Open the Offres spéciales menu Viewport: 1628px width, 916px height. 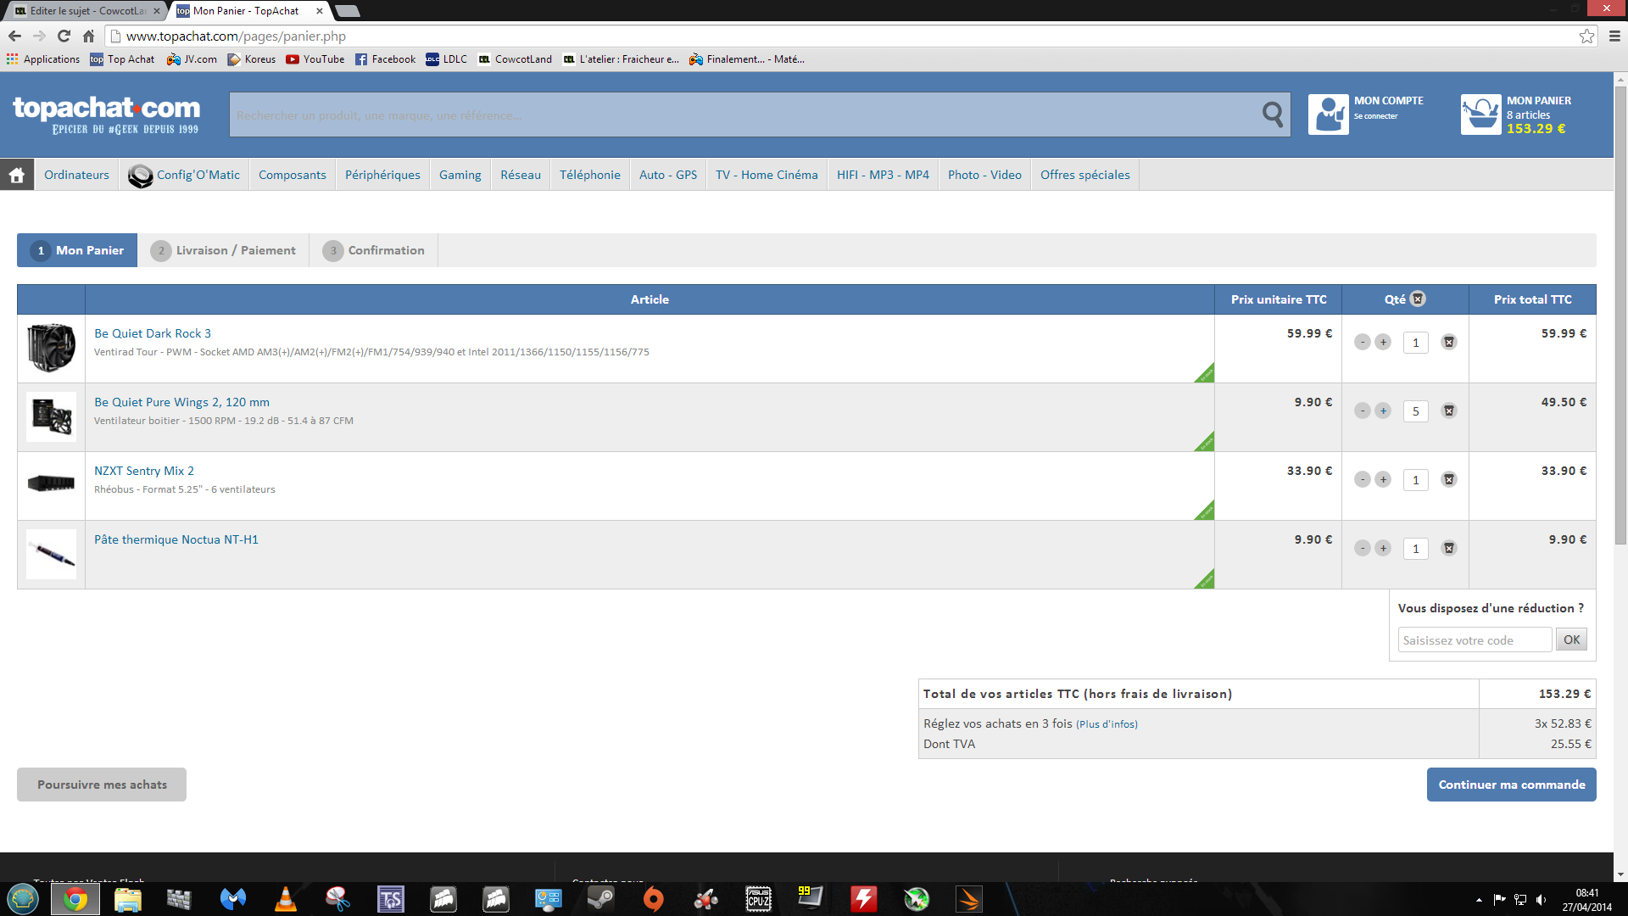1085,175
